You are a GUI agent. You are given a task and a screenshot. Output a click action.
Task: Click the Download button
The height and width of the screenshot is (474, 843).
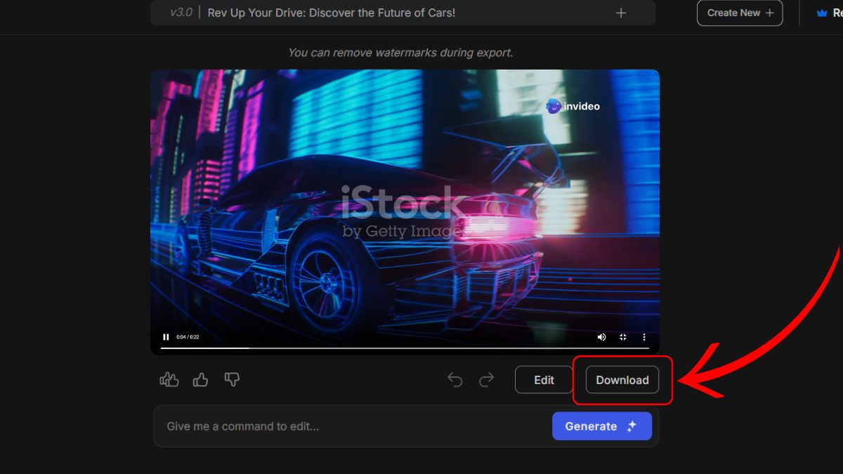point(622,380)
